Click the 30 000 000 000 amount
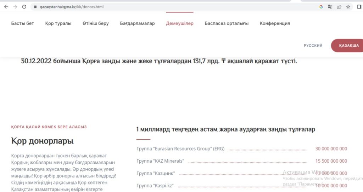This screenshot has height=192, width=363. (331, 149)
